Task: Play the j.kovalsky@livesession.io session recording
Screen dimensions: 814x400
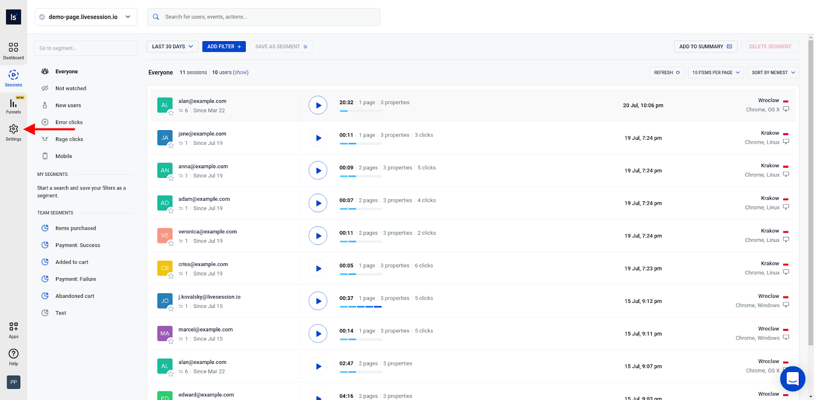Action: coord(318,301)
